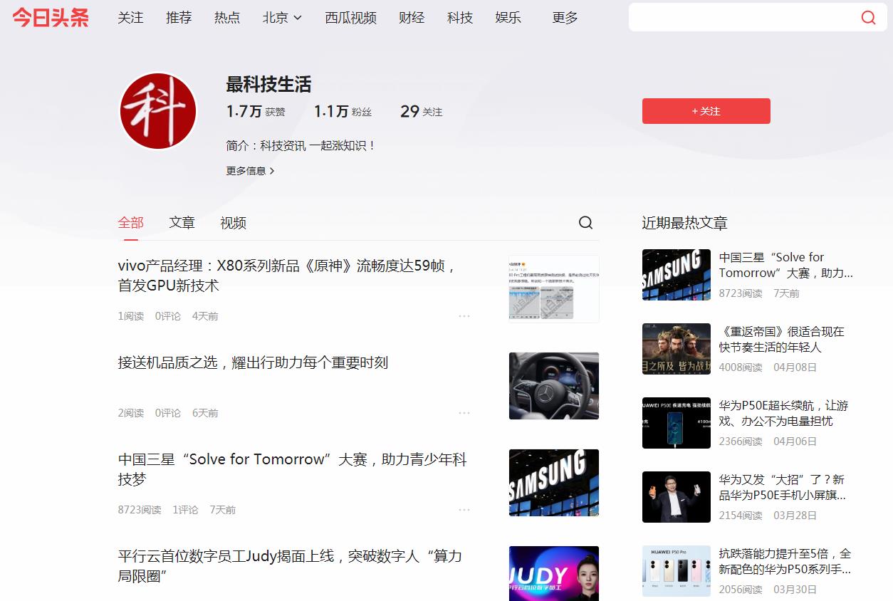Click the HUAWEI P50E charging thumbnail
893x601 pixels.
click(677, 423)
